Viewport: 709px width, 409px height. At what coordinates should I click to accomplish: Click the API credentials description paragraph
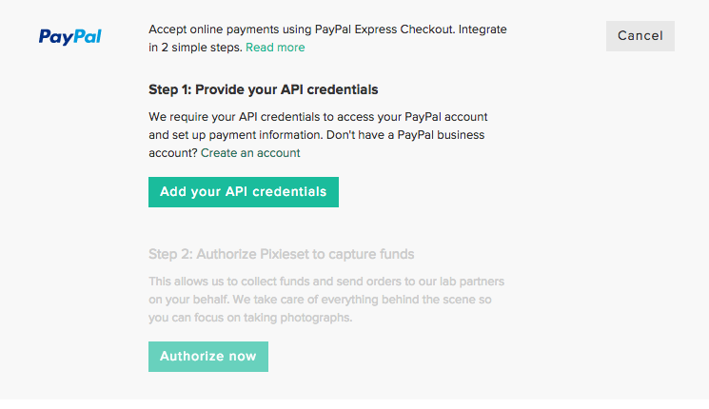pos(318,135)
